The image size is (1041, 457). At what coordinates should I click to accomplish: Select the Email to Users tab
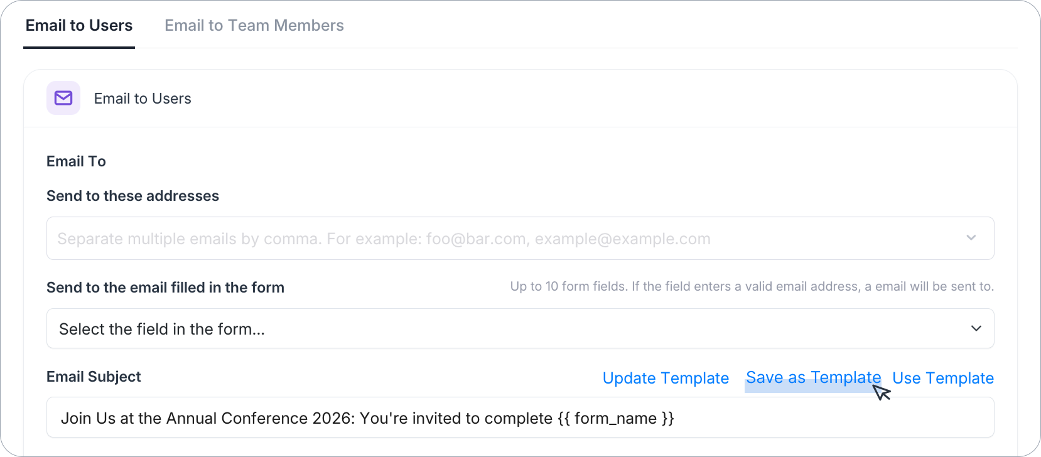coord(79,25)
